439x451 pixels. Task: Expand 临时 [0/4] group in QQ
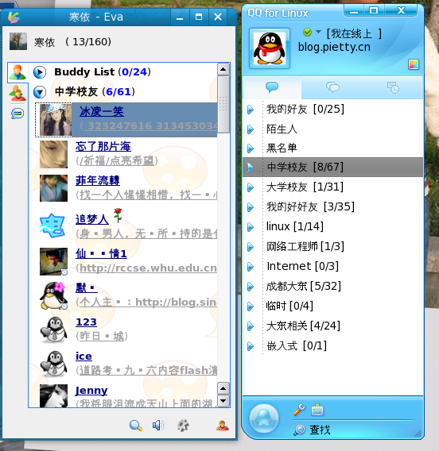click(251, 306)
